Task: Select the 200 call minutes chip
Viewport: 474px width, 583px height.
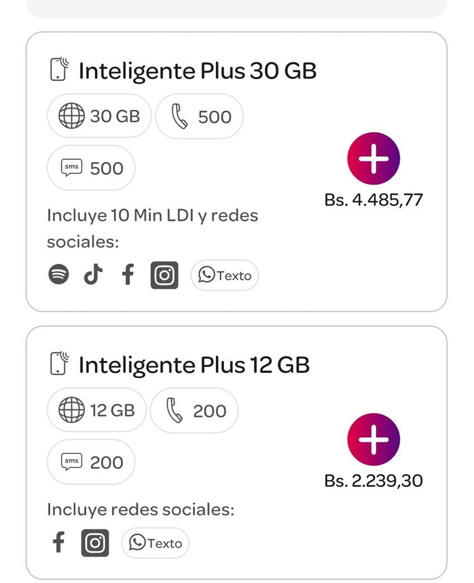Action: point(195,410)
